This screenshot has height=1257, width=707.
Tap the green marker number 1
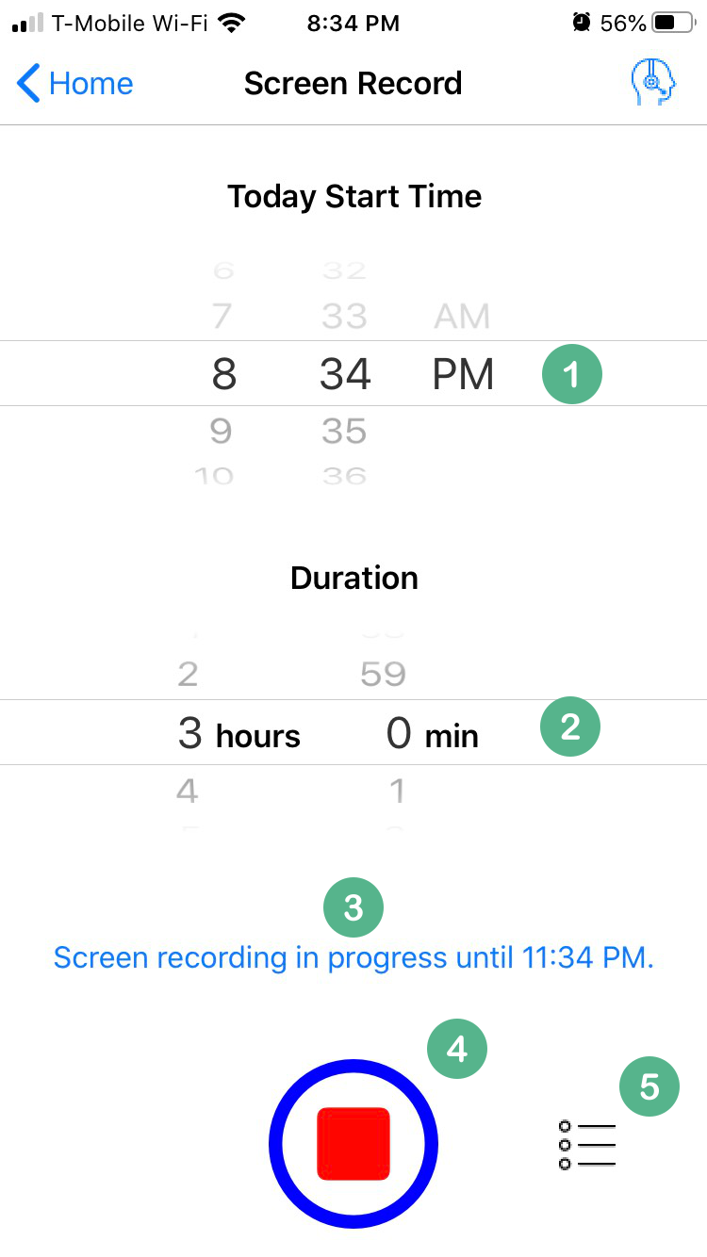click(x=571, y=374)
